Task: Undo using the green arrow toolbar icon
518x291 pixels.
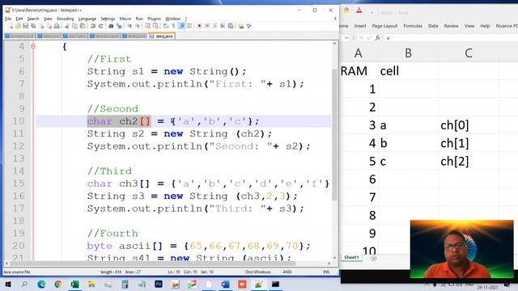Action: [x=93, y=26]
